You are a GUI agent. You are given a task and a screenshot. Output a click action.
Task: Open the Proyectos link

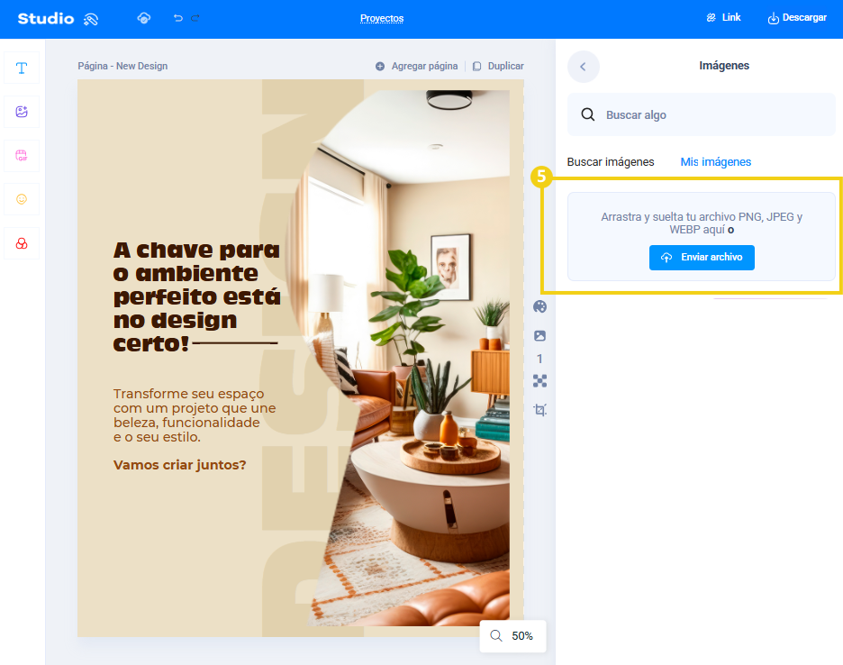(x=382, y=18)
